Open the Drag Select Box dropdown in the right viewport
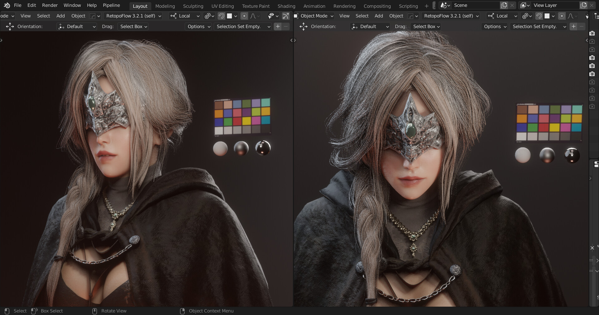The width and height of the screenshot is (599, 315). 426,27
